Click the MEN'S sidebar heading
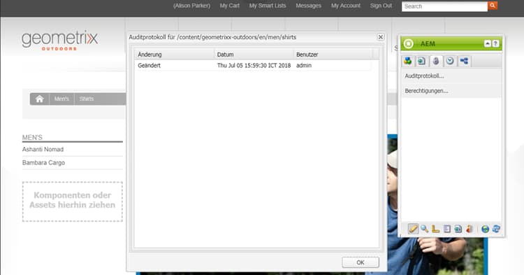Image resolution: width=524 pixels, height=275 pixels. (x=32, y=137)
